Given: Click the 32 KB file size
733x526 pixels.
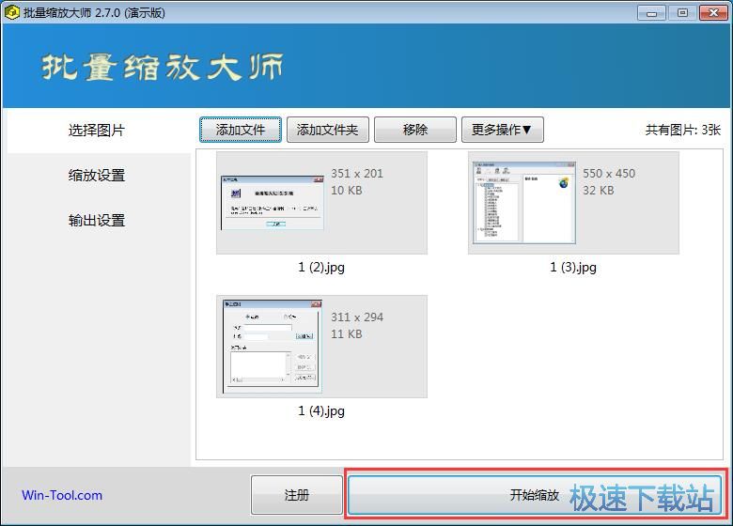Looking at the screenshot, I should (599, 190).
